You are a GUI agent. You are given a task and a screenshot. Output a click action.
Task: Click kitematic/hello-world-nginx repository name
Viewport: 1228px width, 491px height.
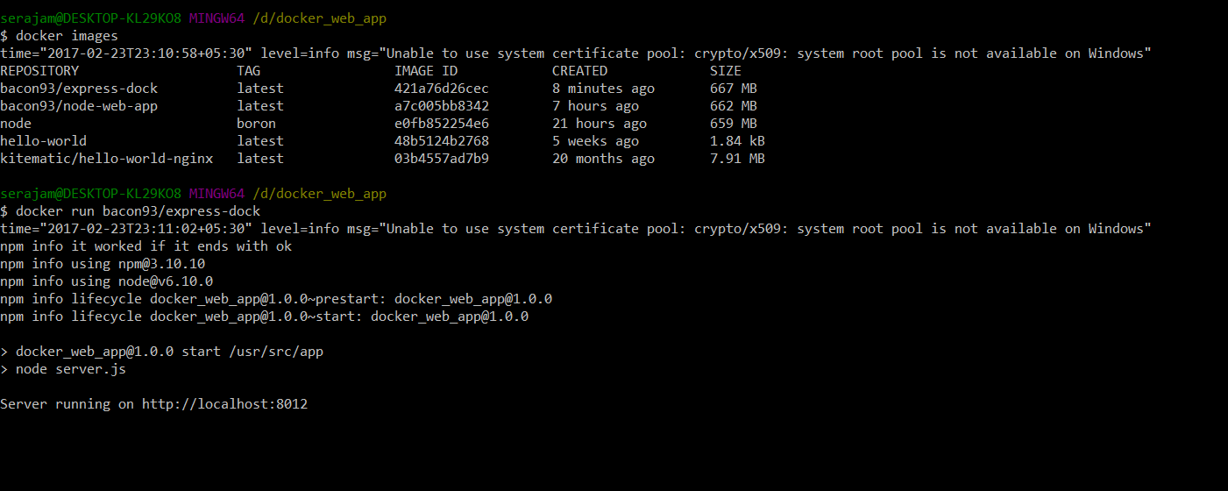[106, 159]
